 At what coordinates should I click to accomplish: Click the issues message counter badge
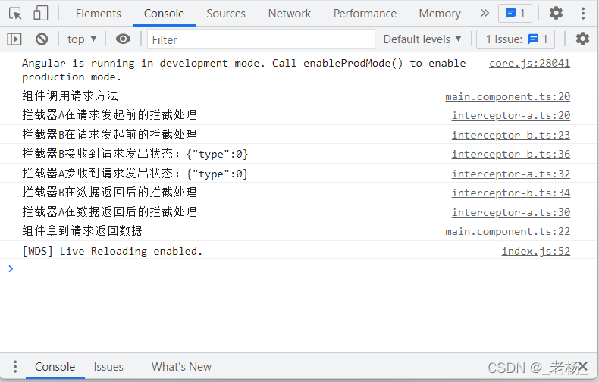coord(515,14)
